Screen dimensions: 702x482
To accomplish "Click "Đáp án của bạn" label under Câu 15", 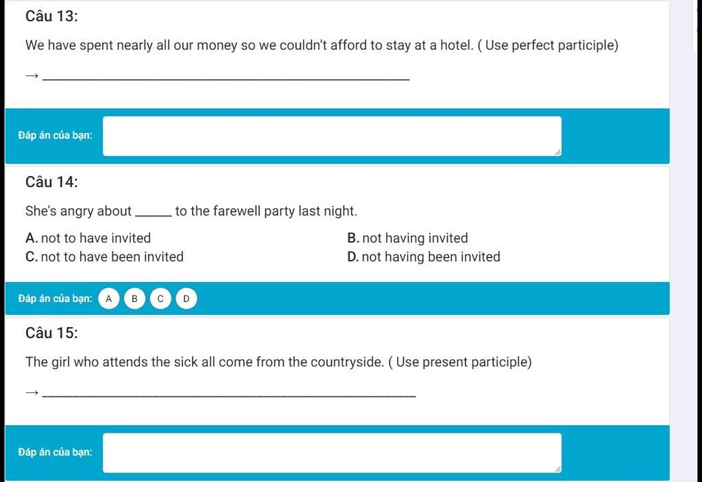I will pos(55,452).
